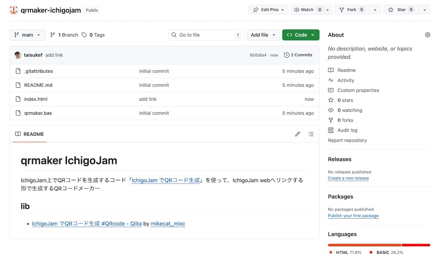Image resolution: width=443 pixels, height=261 pixels.
Task: View tags via the 0 Tags icon
Action: tap(84, 35)
